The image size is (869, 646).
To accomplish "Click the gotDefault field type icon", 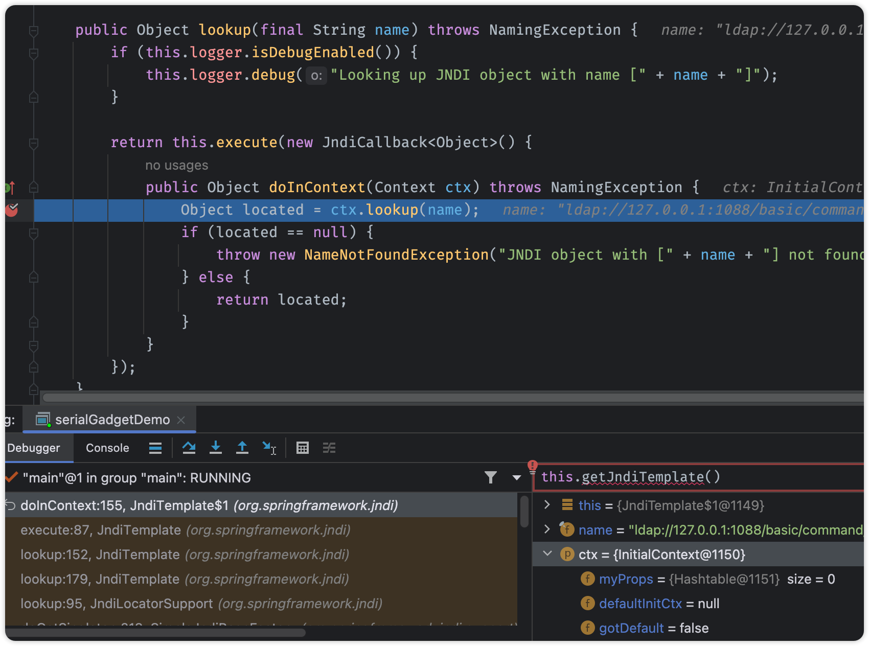I will point(588,628).
